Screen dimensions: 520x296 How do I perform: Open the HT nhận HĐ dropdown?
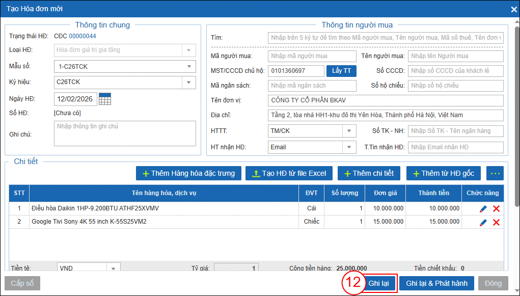tap(349, 147)
